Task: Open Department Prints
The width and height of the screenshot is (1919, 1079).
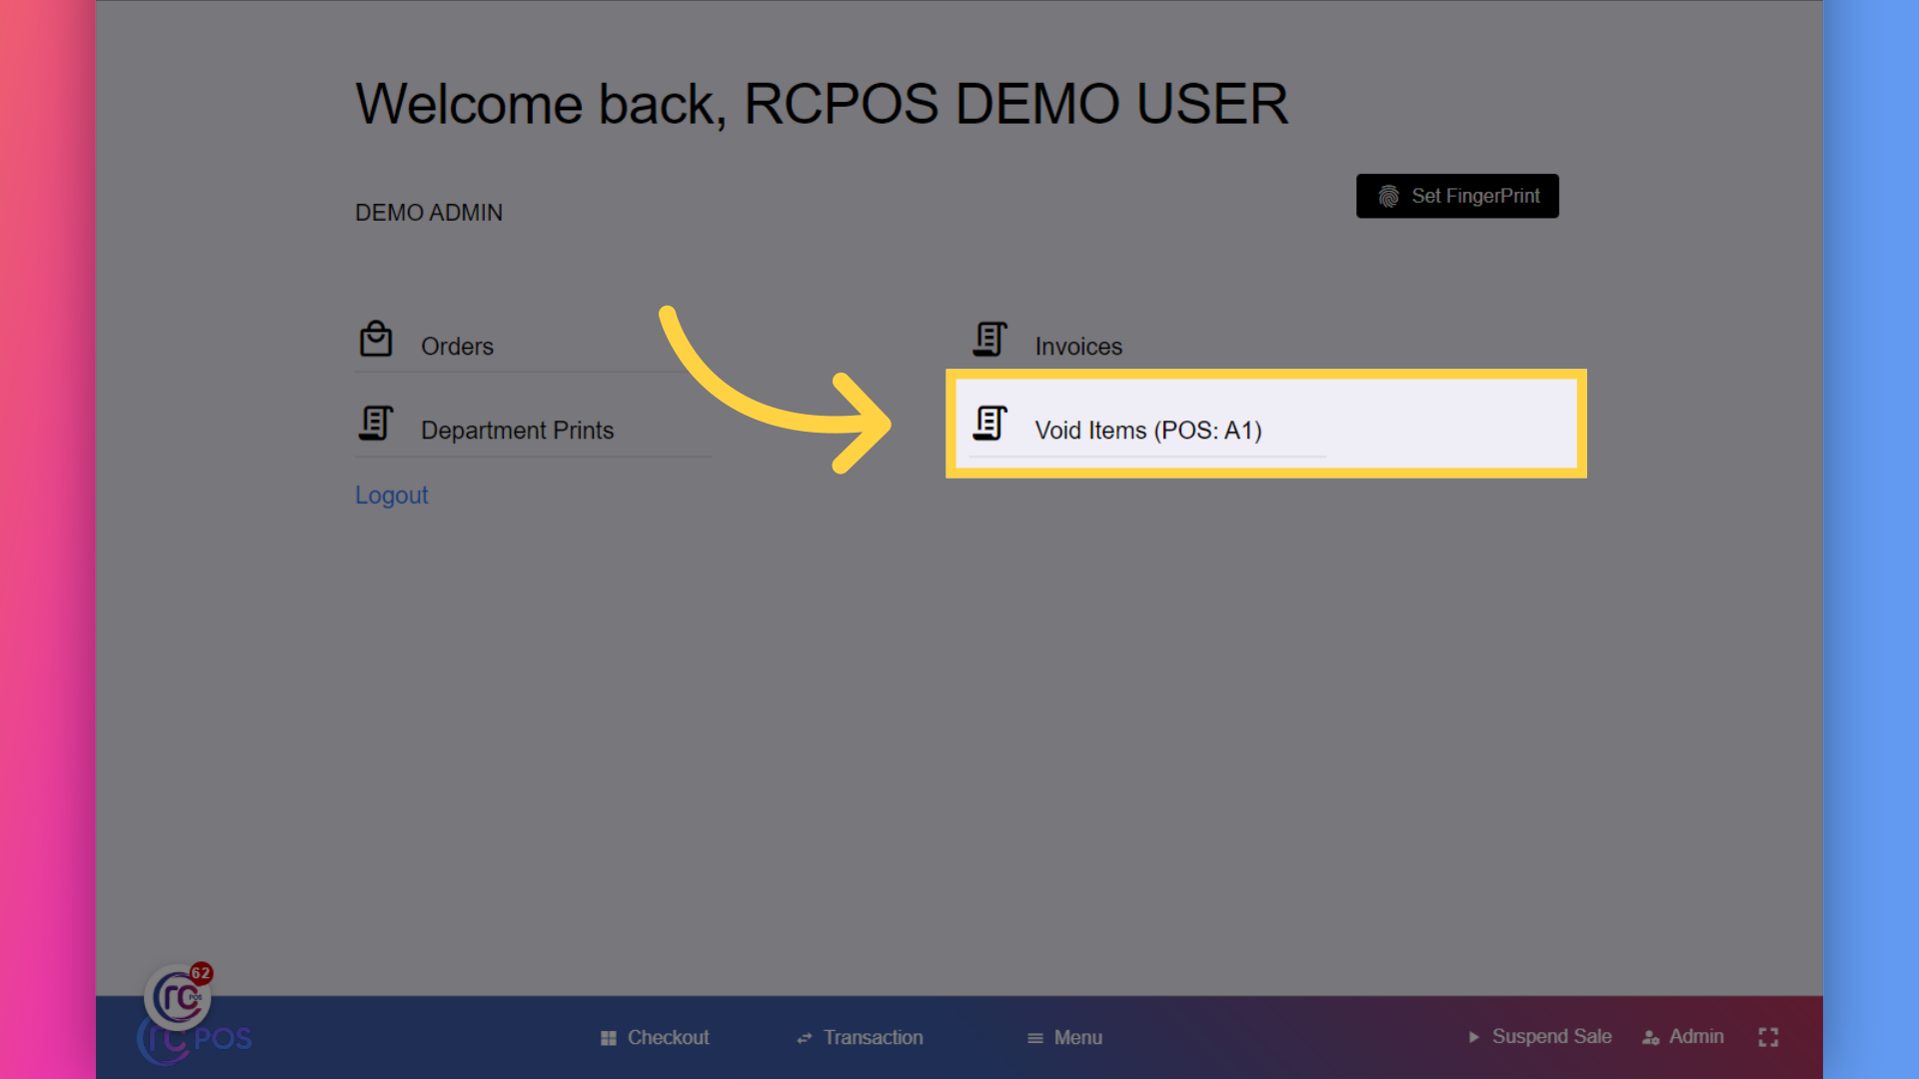Action: (x=517, y=431)
